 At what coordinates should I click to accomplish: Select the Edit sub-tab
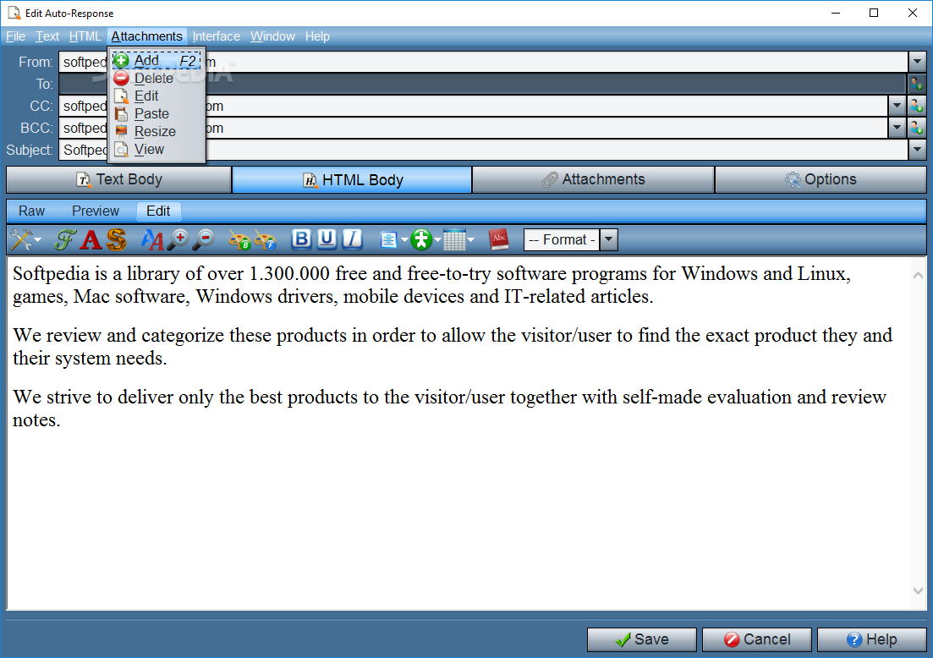158,211
